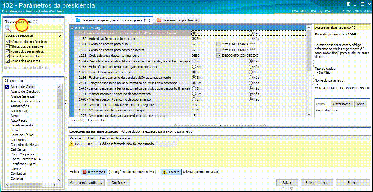Open Ver a versão antiga button
Viewport: 373px width, 192px height.
[x=86, y=183]
